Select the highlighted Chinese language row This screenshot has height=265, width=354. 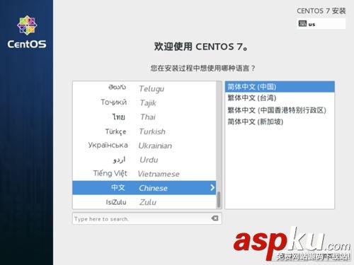[x=144, y=188]
